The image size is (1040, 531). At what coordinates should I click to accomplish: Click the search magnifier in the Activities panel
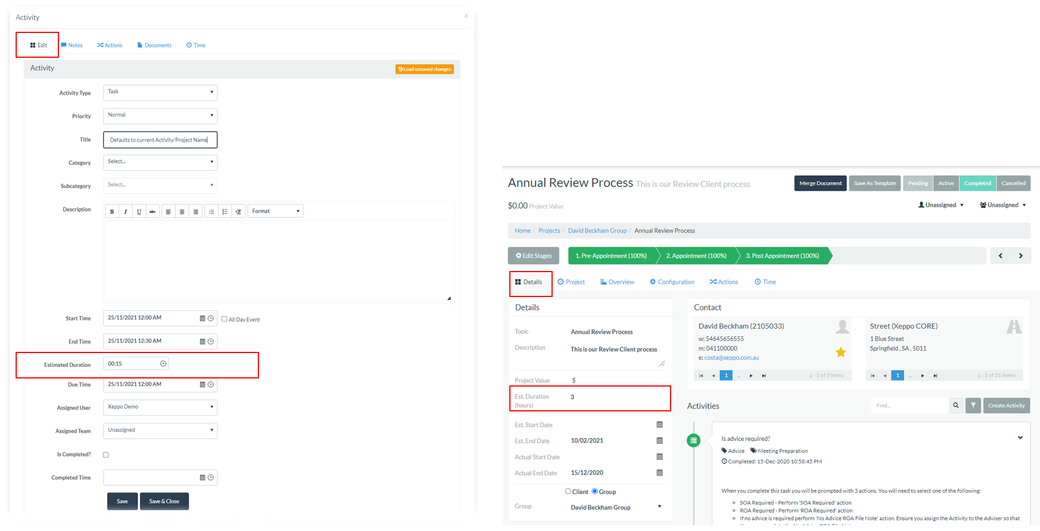[956, 405]
